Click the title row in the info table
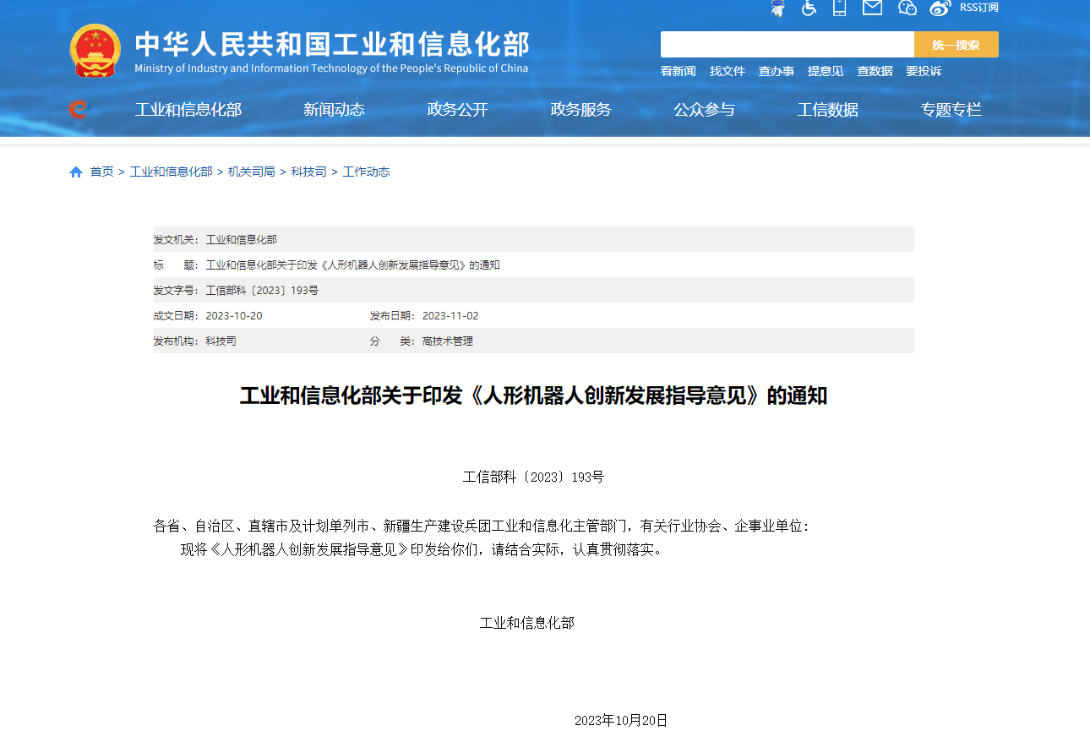Viewport: 1090px width, 742px height. tap(534, 265)
